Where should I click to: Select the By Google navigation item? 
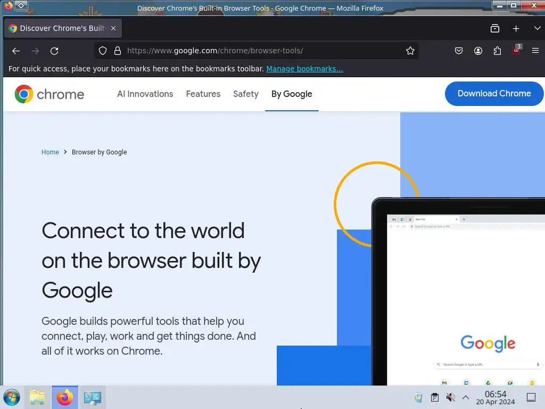tap(292, 94)
